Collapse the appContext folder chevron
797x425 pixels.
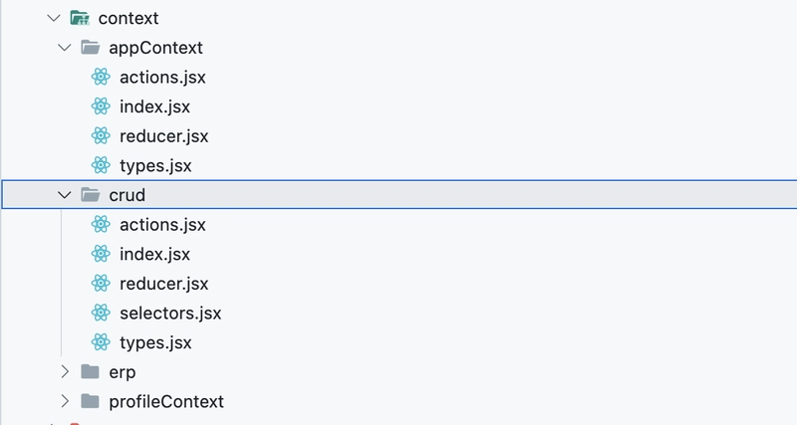tap(65, 47)
